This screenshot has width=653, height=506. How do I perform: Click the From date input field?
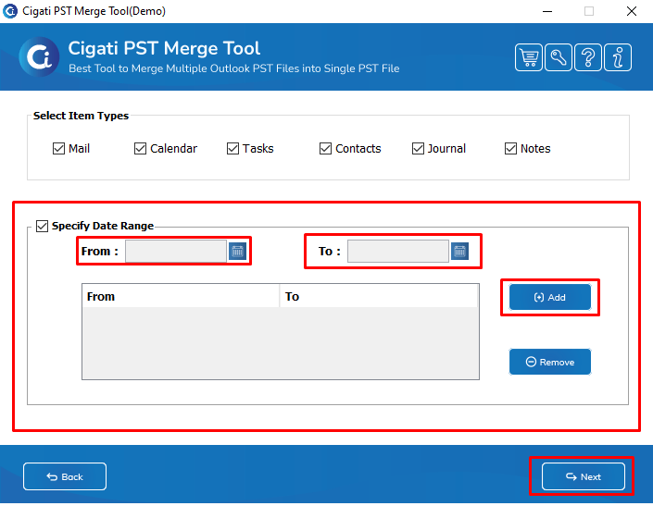pyautogui.click(x=176, y=251)
